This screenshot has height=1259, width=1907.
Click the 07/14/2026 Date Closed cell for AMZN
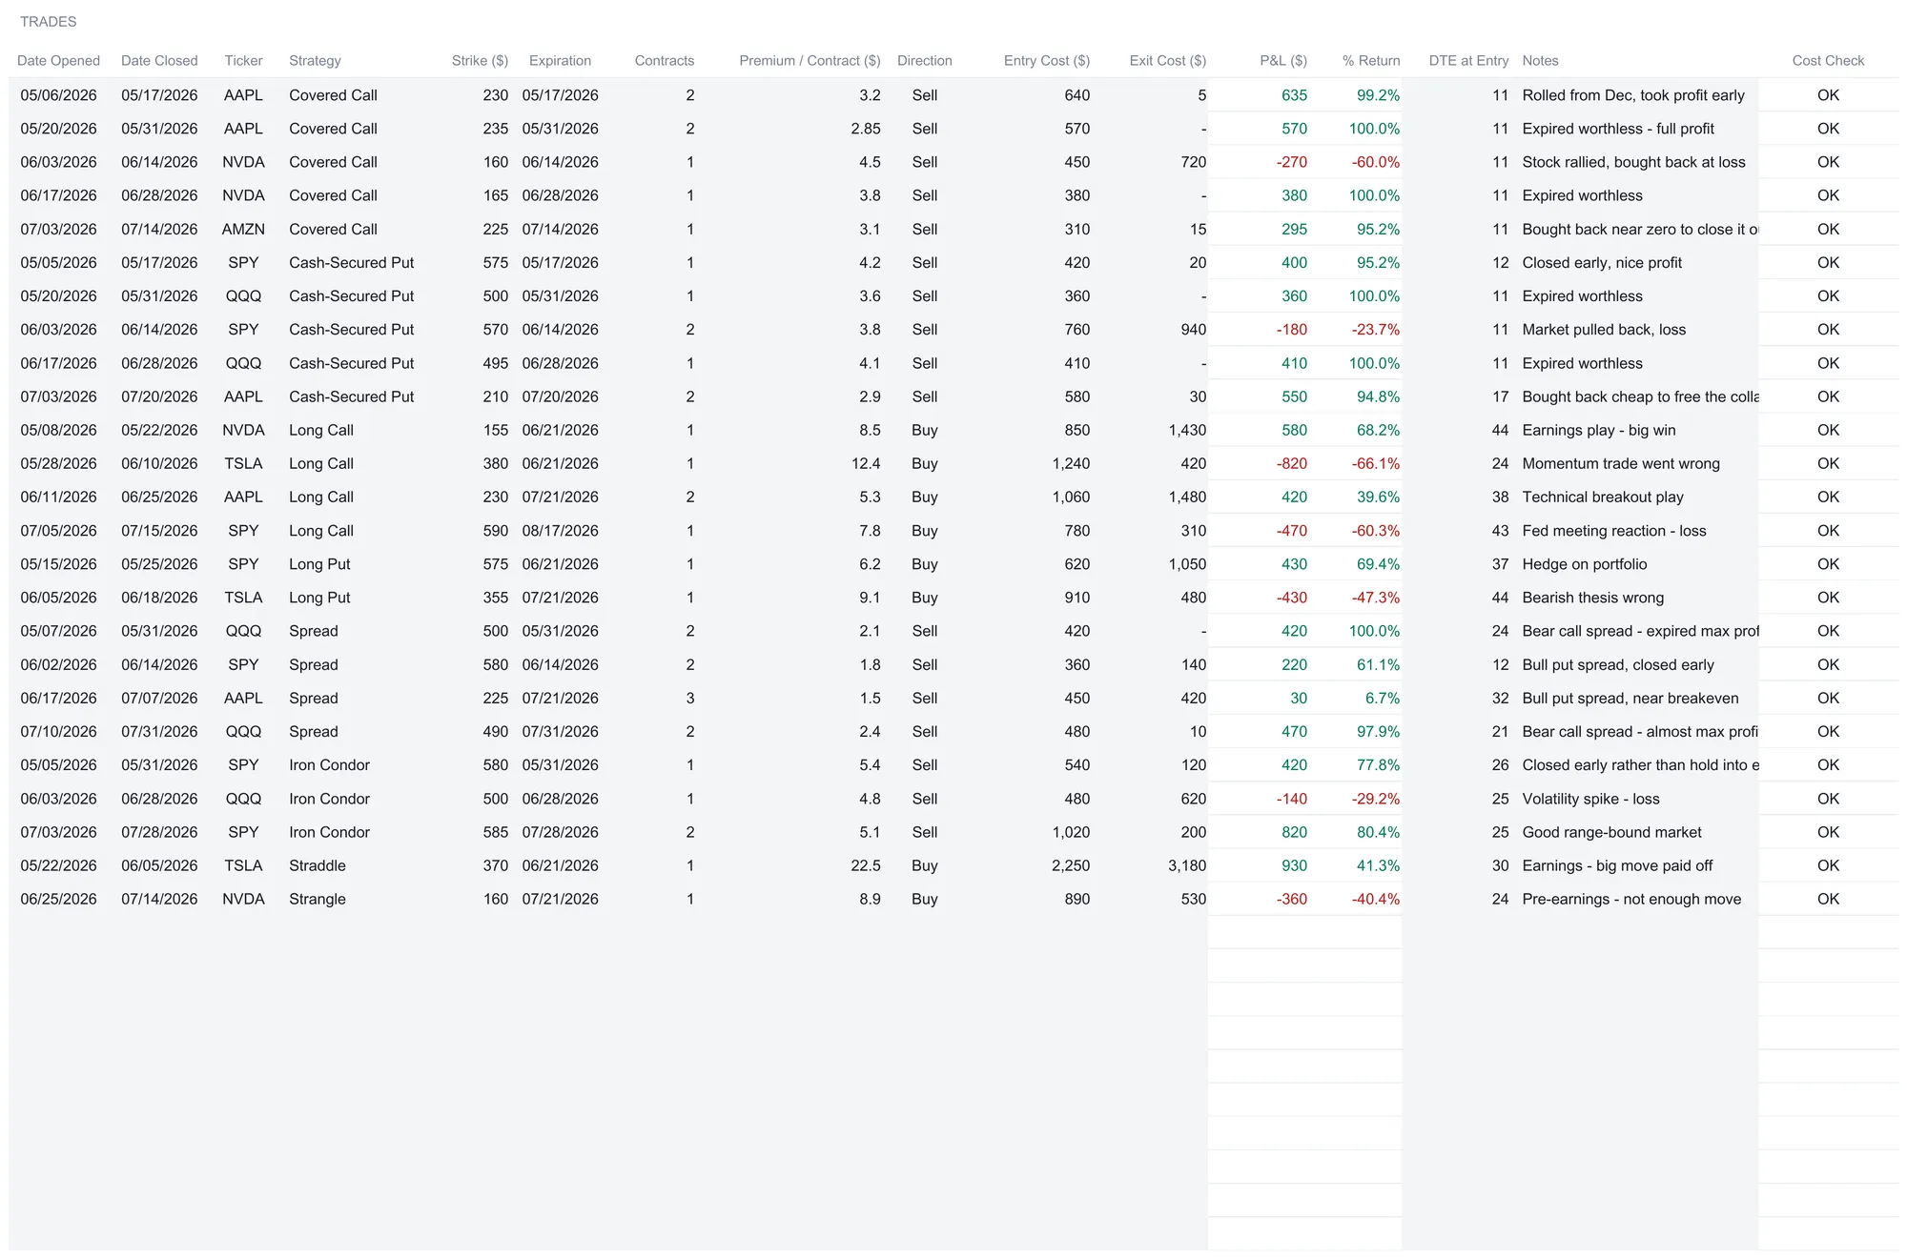point(159,229)
